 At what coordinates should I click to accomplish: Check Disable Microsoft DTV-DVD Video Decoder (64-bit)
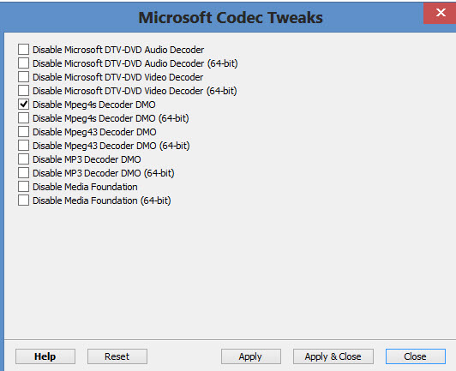point(23,91)
